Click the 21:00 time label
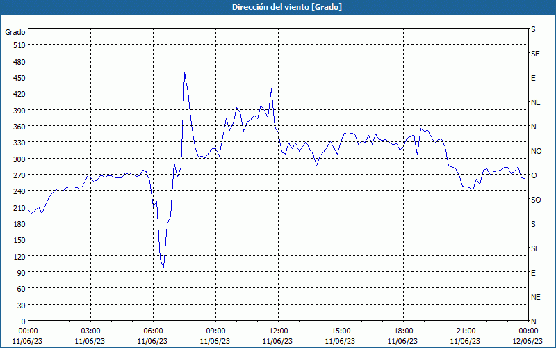Image resolution: width=556 pixels, height=348 pixels. tap(466, 331)
